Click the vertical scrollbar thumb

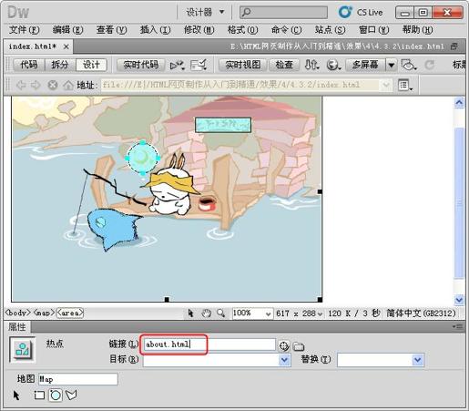click(x=459, y=202)
